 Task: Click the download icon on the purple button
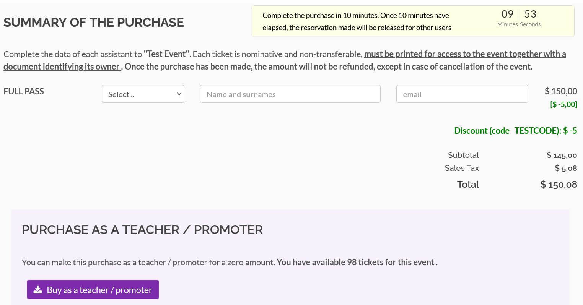click(37, 290)
